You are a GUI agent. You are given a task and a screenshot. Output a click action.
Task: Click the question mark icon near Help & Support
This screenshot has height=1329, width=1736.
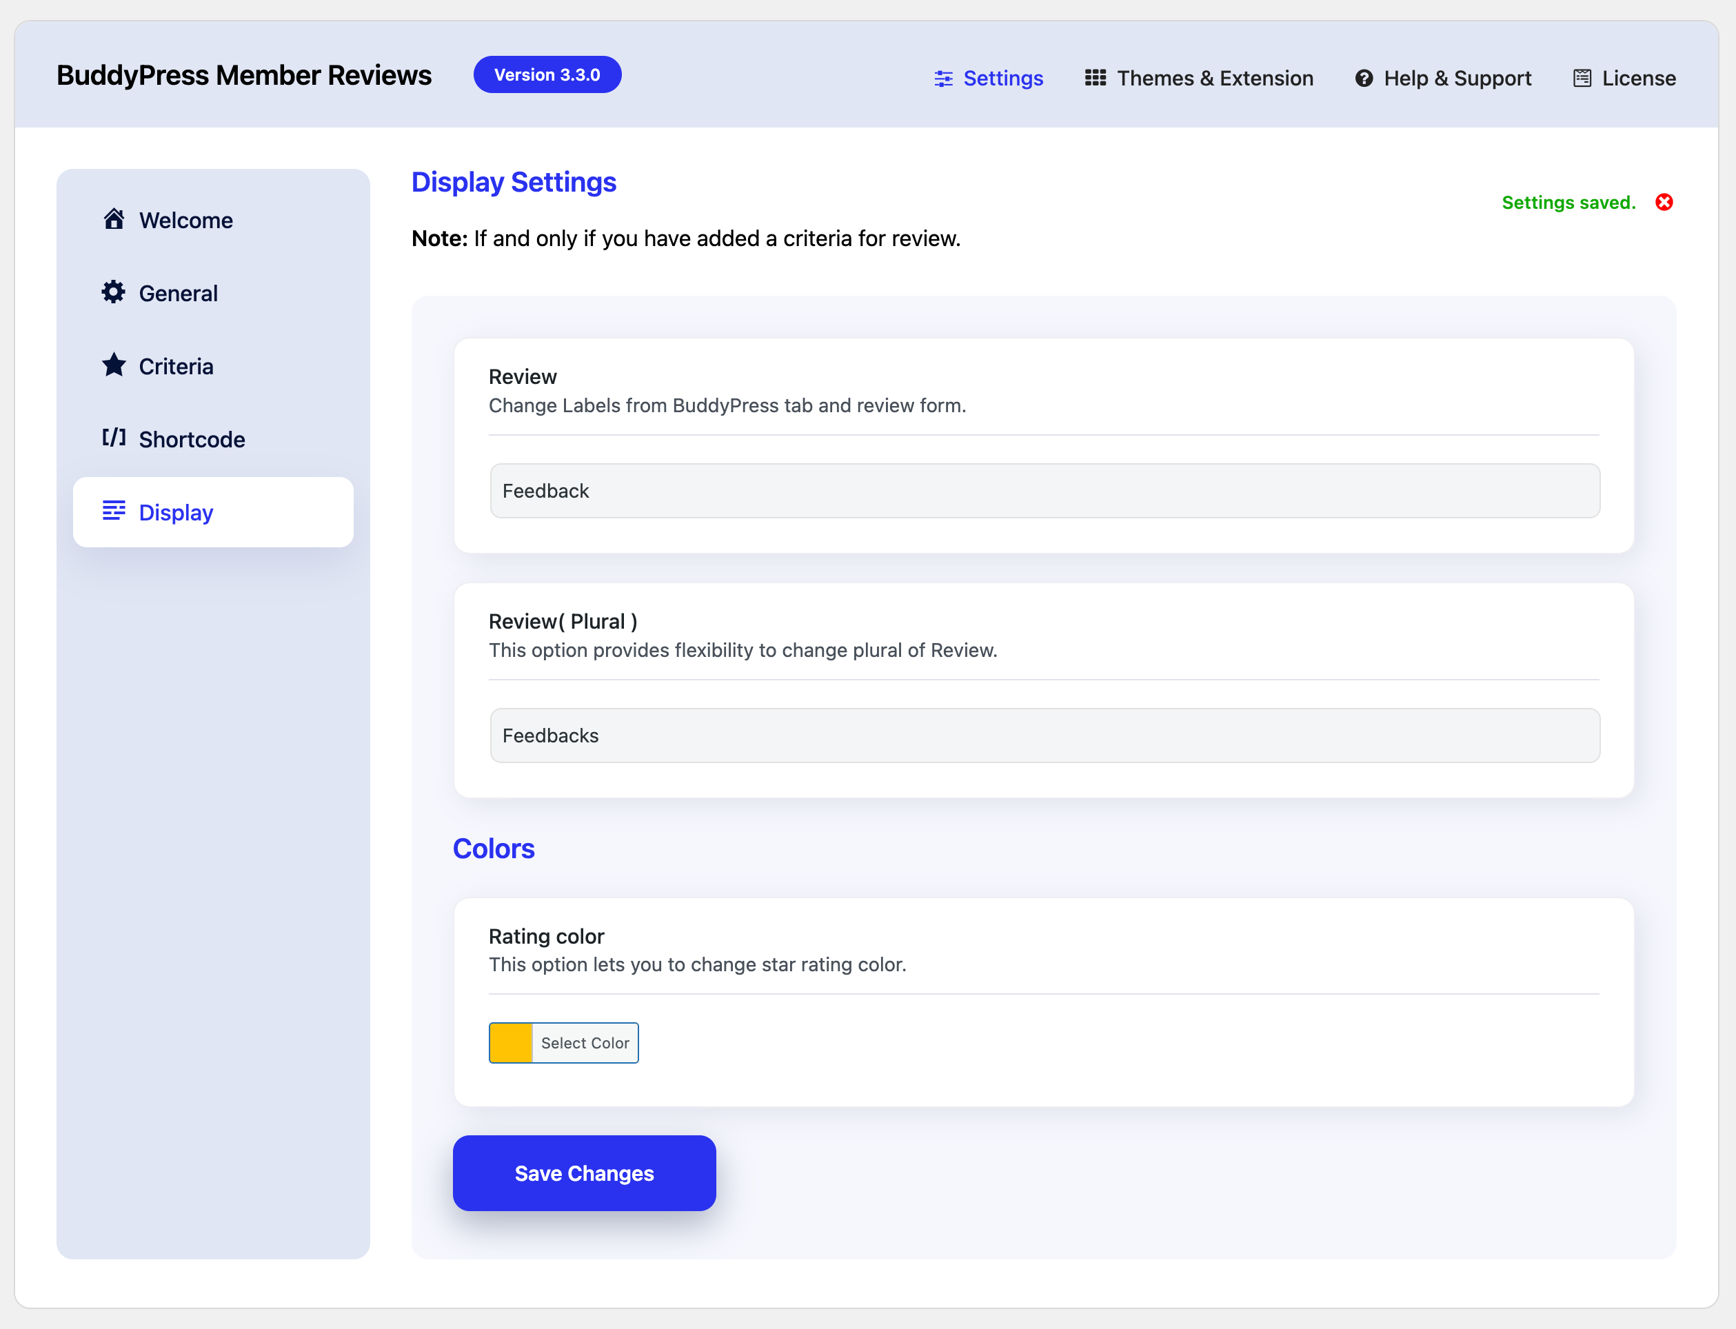point(1364,77)
